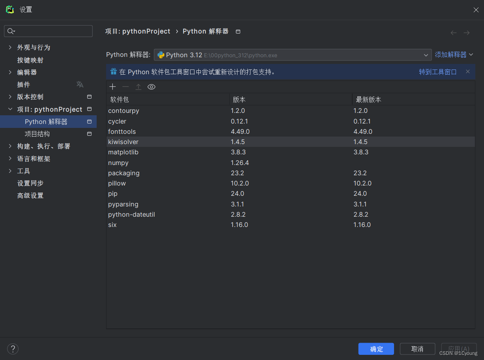Click in the settings search field
484x360 pixels.
(48, 31)
